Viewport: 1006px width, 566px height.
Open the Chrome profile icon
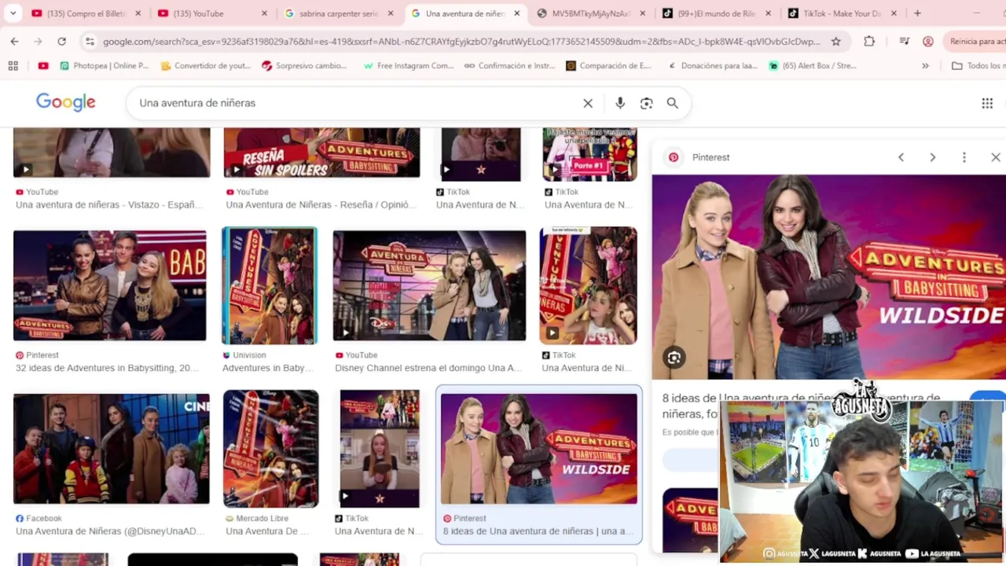coord(927,41)
